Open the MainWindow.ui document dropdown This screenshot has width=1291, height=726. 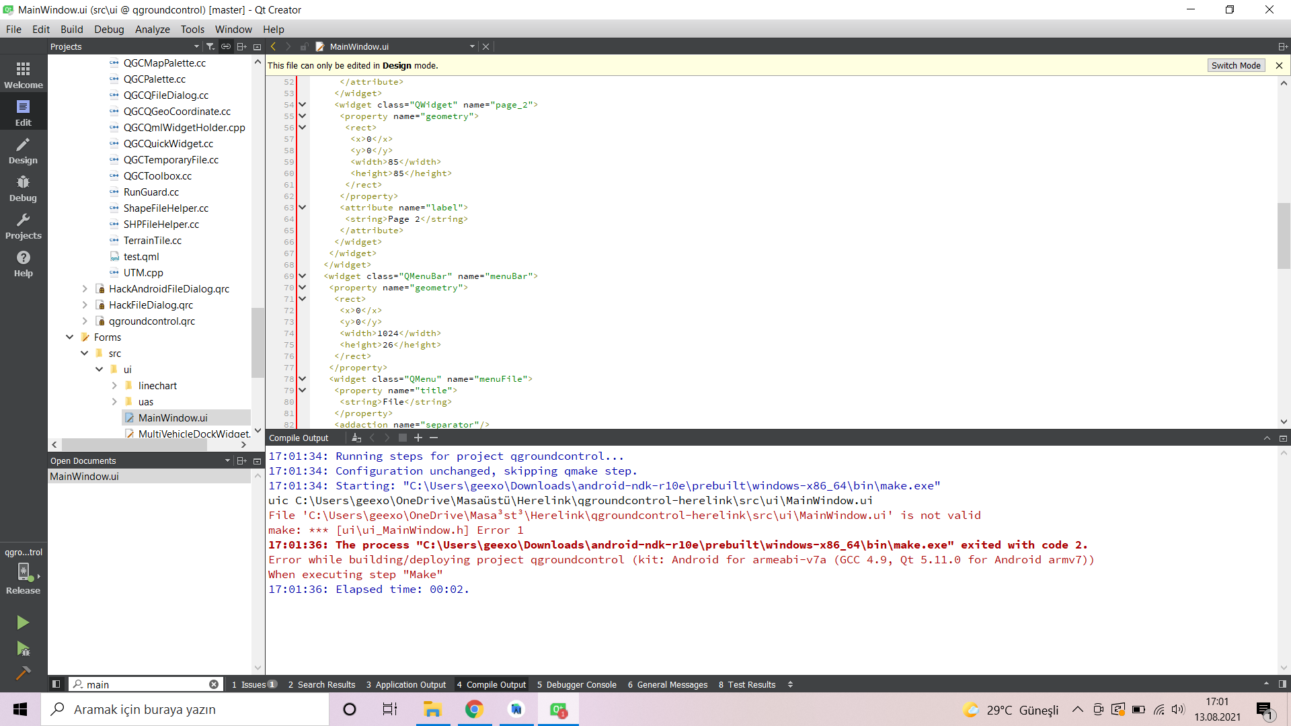tap(472, 46)
